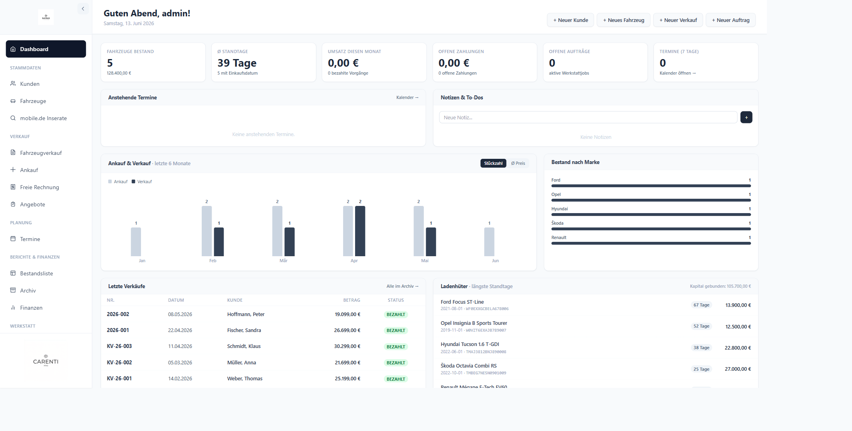Click the Bestandsliste table icon

tap(13, 273)
